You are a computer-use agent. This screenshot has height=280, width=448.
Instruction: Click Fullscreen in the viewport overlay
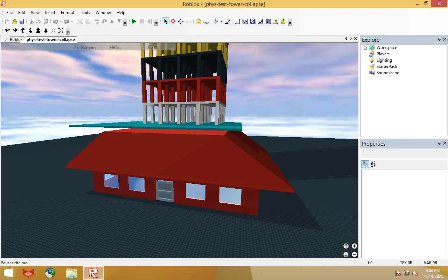[85, 47]
